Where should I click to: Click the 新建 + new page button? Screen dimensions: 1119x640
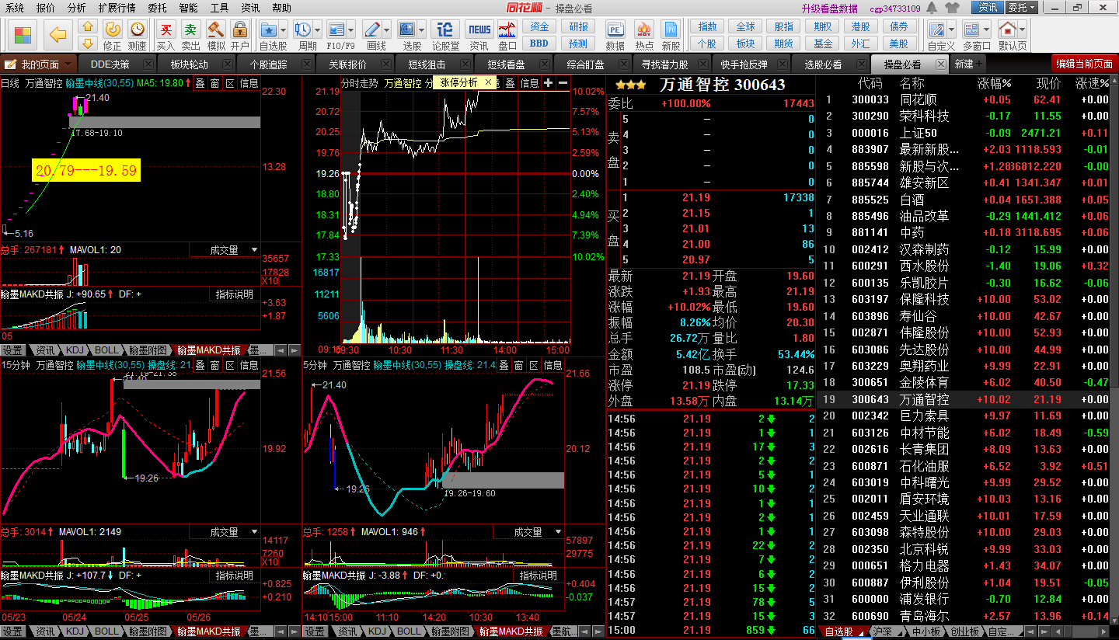[x=967, y=64]
